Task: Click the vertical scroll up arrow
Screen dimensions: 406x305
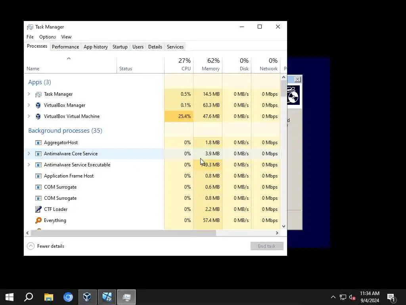Action: click(283, 77)
